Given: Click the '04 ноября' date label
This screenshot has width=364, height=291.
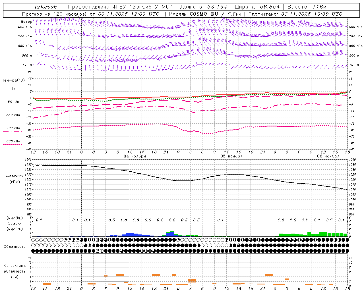Looking at the screenshot, I should (x=135, y=156).
